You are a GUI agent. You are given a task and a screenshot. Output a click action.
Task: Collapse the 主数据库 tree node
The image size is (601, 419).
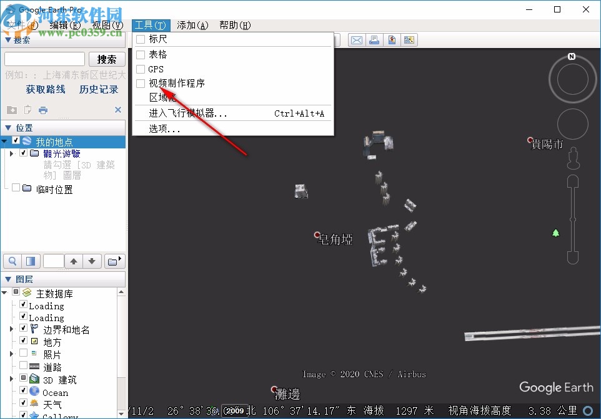[x=4, y=292]
